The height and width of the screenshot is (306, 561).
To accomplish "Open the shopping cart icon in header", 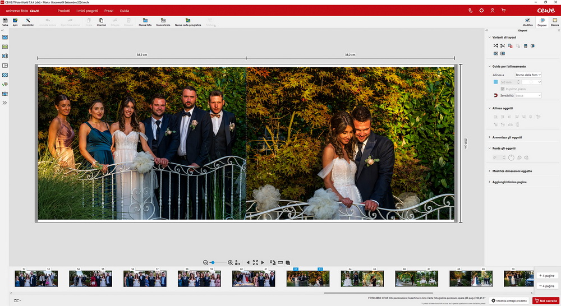I will click(x=503, y=10).
